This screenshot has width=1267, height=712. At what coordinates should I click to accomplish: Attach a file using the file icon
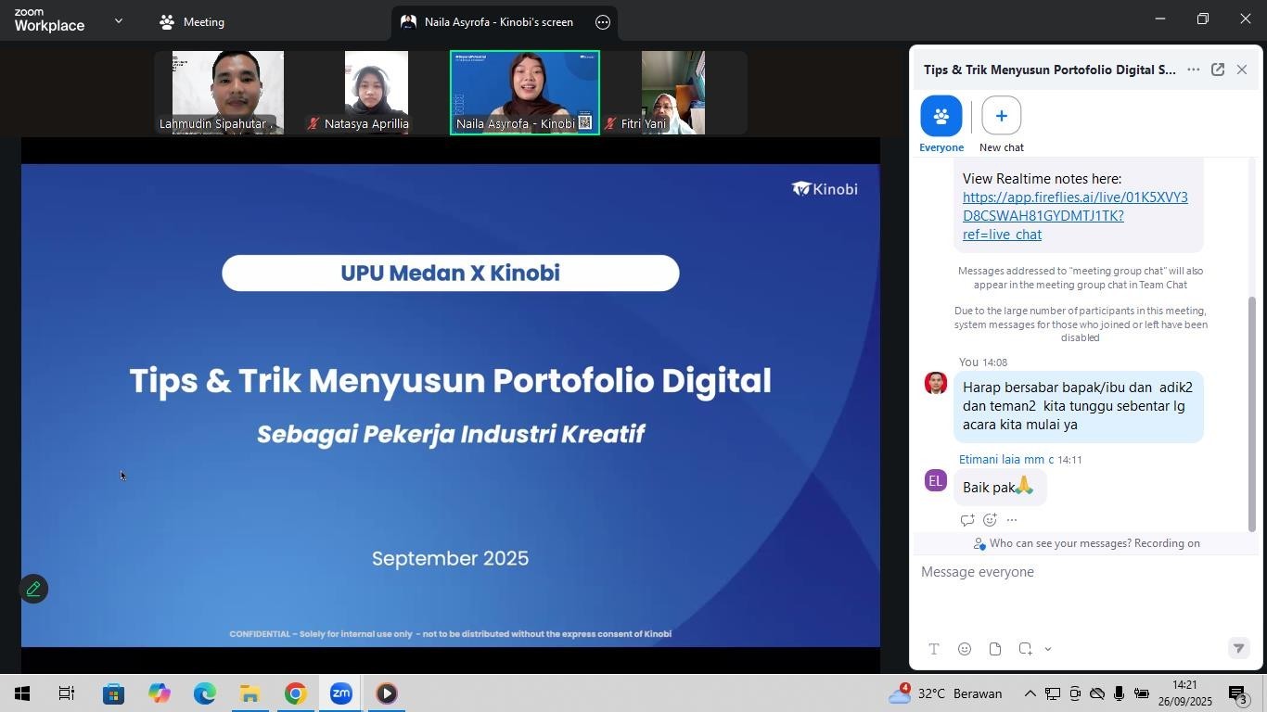pos(994,649)
